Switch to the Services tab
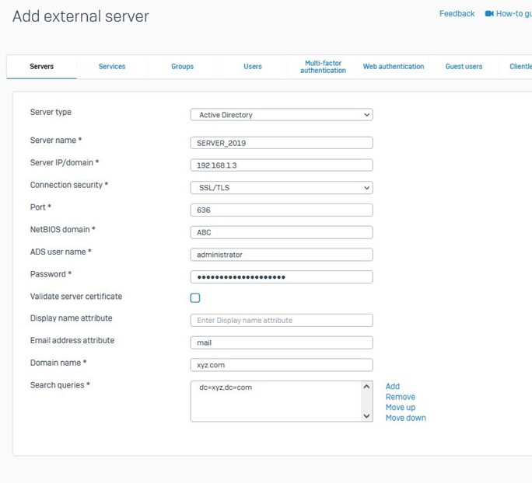 pyautogui.click(x=112, y=67)
